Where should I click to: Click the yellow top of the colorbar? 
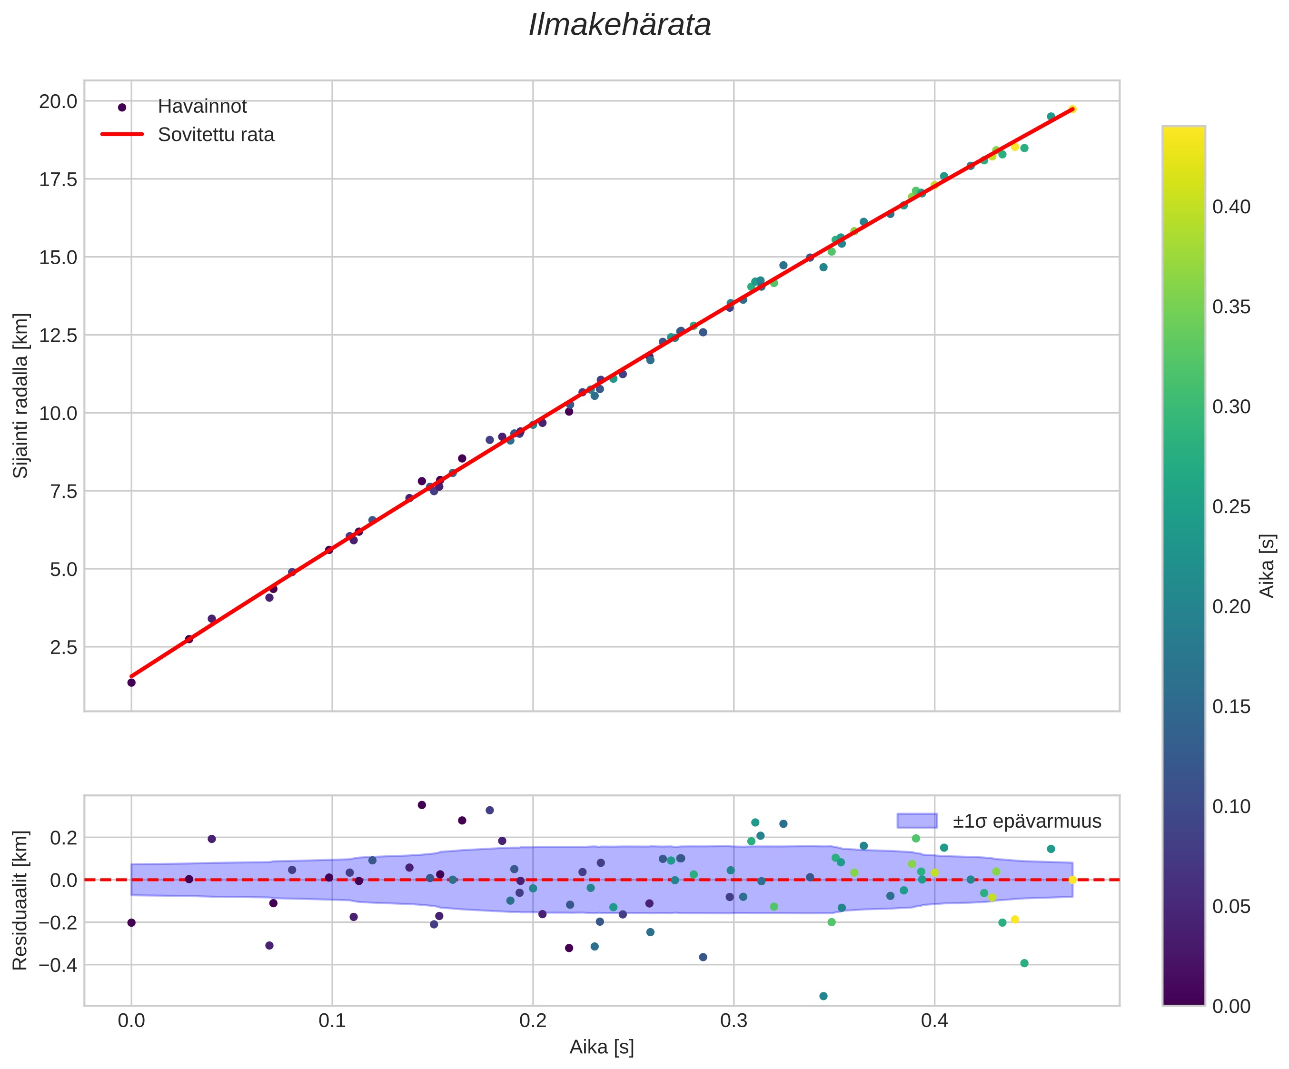pyautogui.click(x=1183, y=136)
